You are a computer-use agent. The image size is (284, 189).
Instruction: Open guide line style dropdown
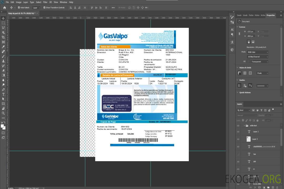point(262,86)
